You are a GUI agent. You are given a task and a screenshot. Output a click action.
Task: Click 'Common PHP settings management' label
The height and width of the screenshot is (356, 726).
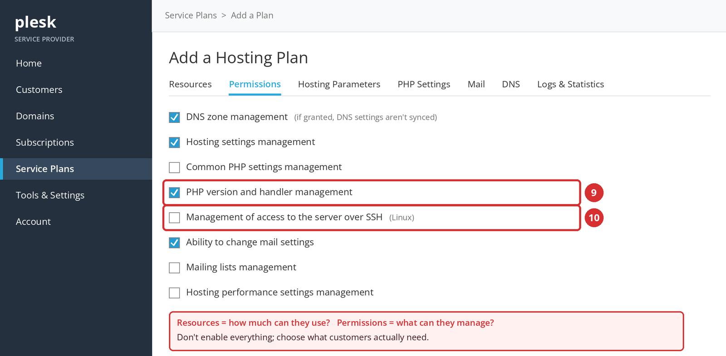pyautogui.click(x=264, y=167)
